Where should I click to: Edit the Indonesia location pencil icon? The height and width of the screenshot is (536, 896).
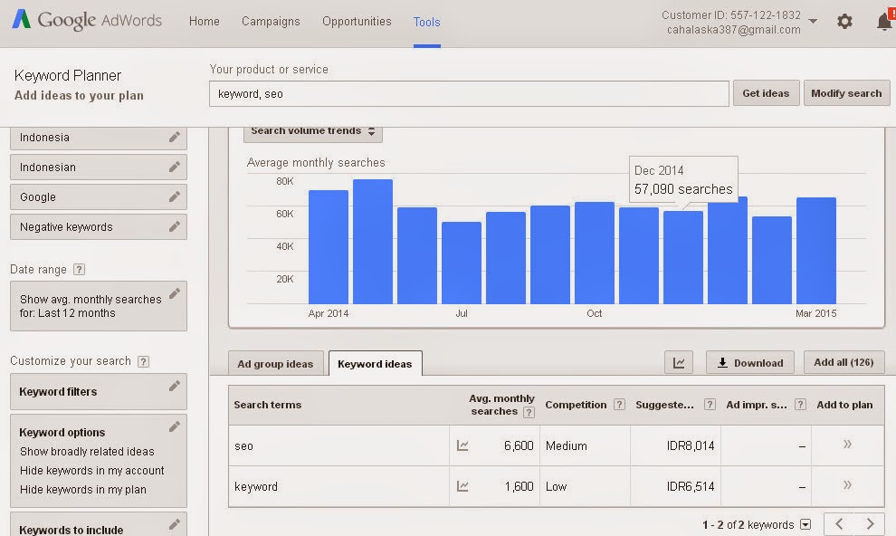pyautogui.click(x=174, y=138)
